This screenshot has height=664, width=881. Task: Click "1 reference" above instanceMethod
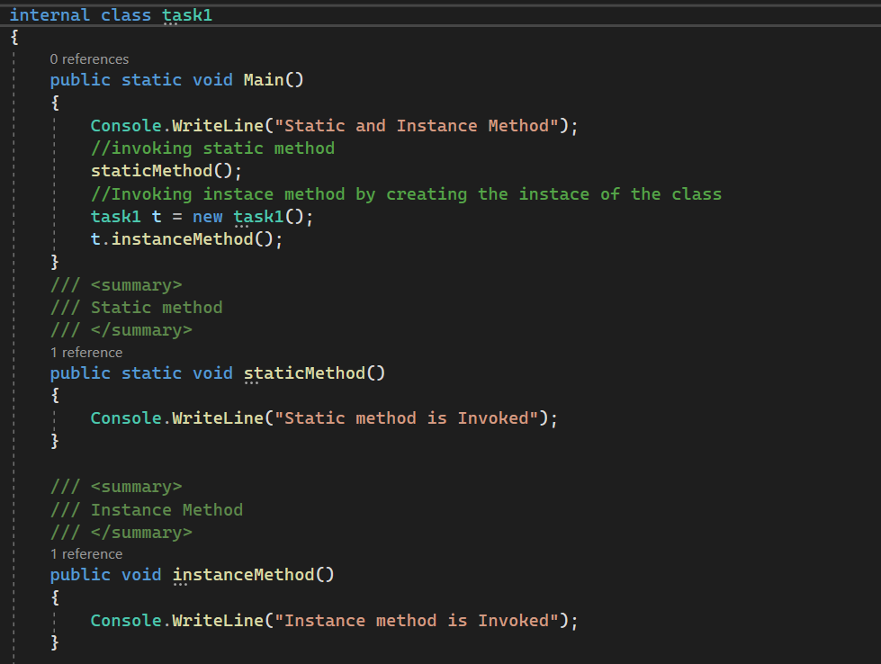click(x=86, y=553)
